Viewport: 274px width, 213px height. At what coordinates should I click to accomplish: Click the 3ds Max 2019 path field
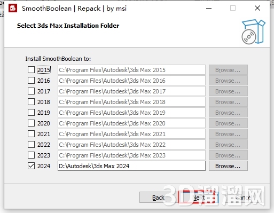tap(131, 113)
